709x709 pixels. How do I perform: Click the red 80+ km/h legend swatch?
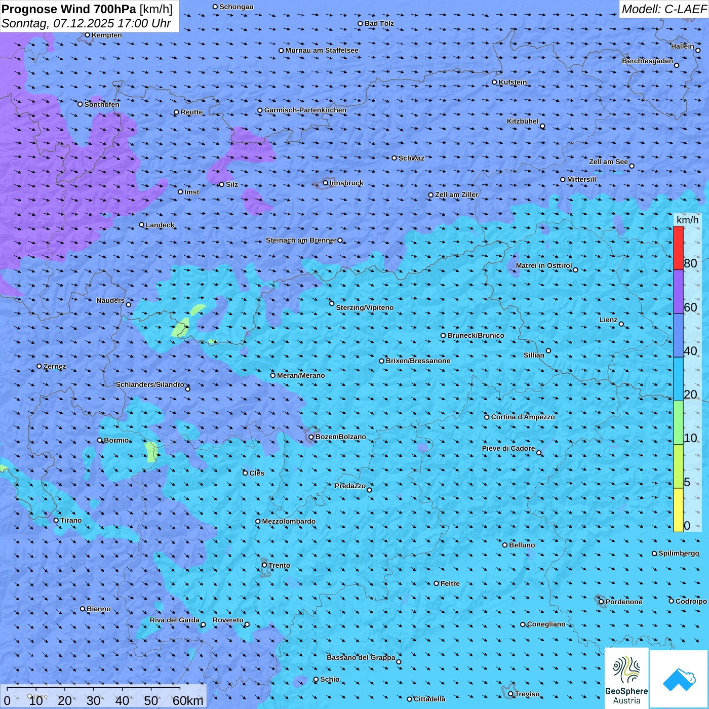click(x=678, y=248)
